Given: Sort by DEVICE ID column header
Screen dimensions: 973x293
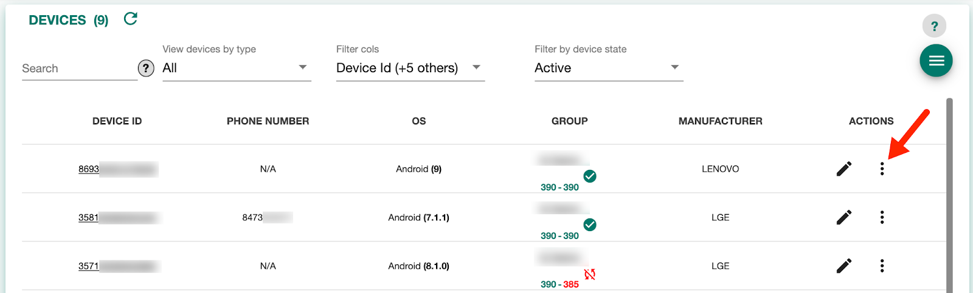Looking at the screenshot, I should (x=117, y=121).
